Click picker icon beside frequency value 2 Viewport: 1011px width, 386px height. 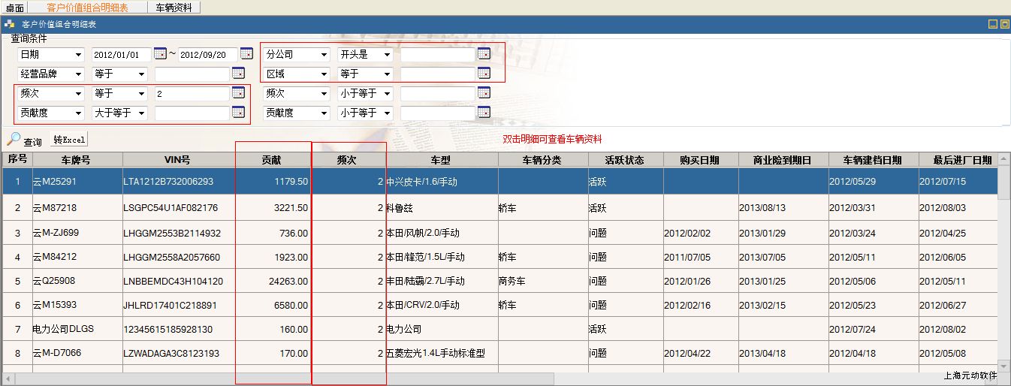coord(238,93)
